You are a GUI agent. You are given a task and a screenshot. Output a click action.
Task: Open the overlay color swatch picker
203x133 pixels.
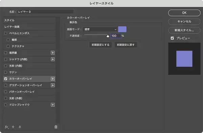tap(122, 29)
